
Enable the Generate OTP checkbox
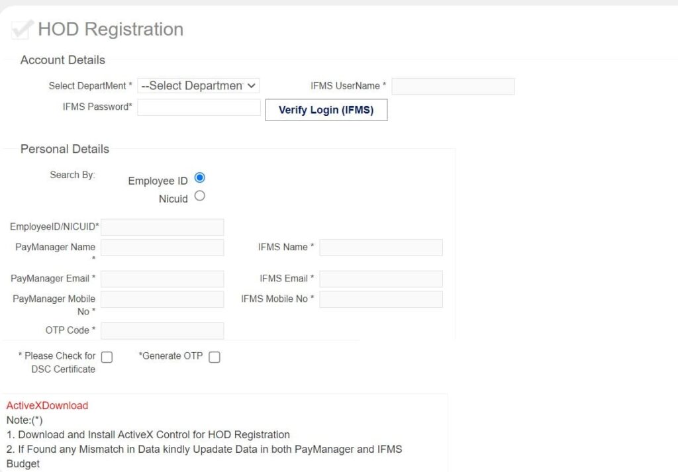coord(214,357)
